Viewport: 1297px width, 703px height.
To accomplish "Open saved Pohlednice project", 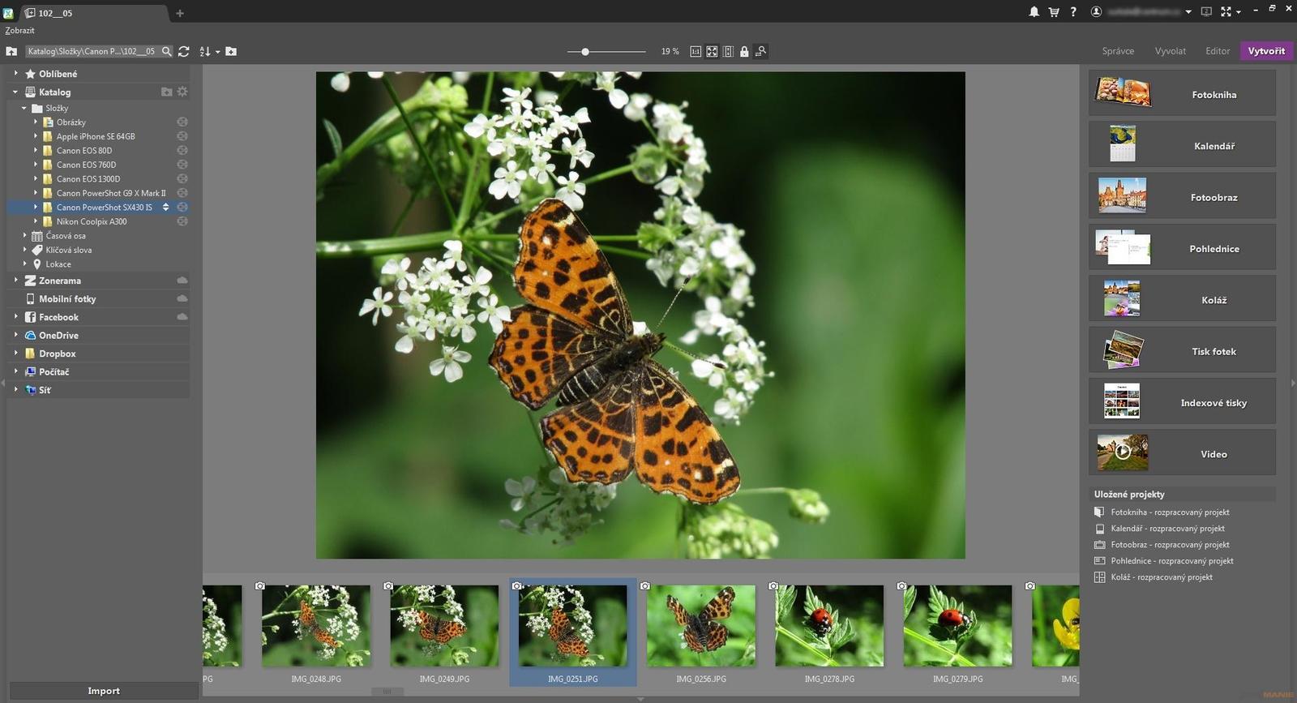I will tap(1172, 561).
